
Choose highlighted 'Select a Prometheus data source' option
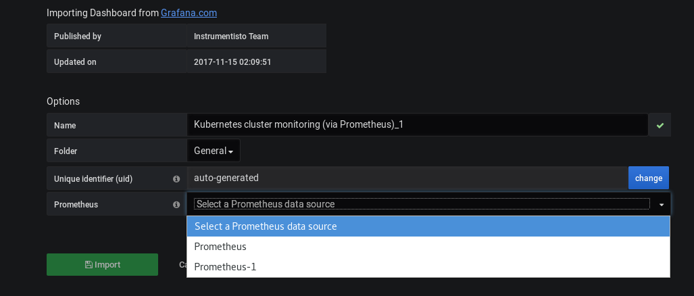428,226
